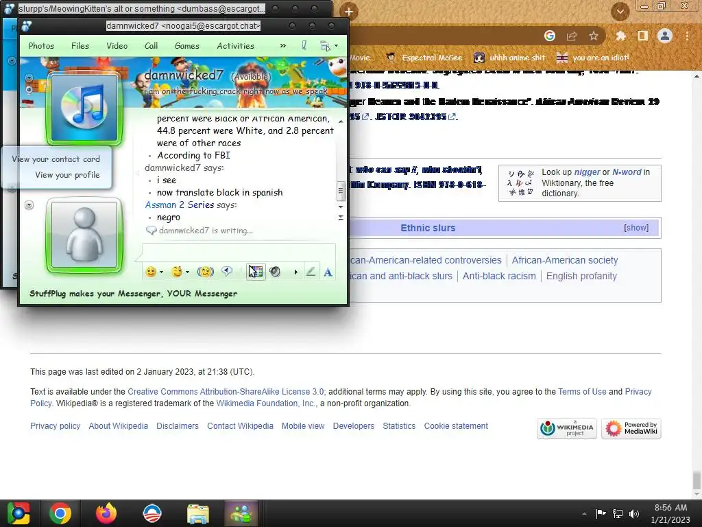Expand dropdown arrow beside contact's display picture
The height and width of the screenshot is (527, 702).
point(29,78)
